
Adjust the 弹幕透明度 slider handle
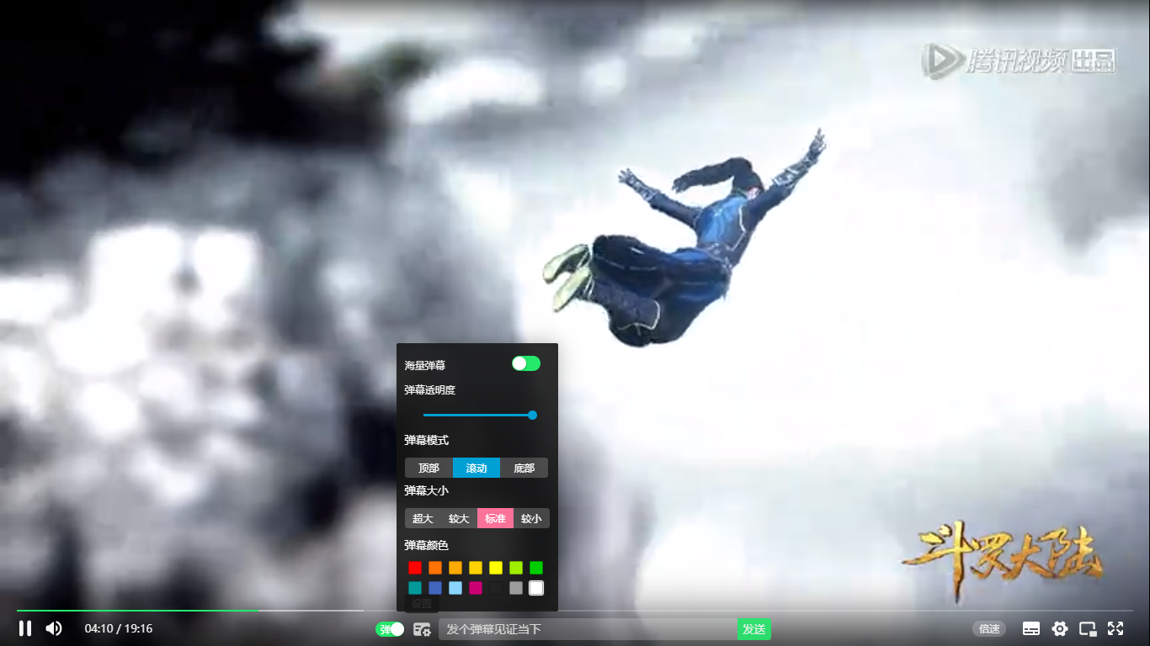532,415
